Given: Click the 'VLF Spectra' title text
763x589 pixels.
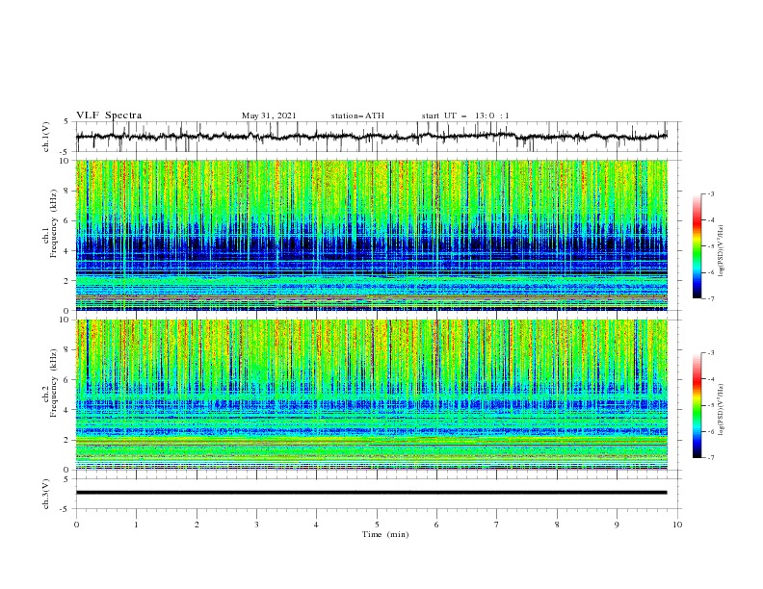Looking at the screenshot, I should click(109, 115).
